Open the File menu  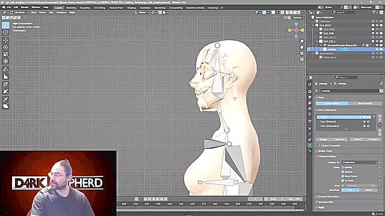pos(9,7)
